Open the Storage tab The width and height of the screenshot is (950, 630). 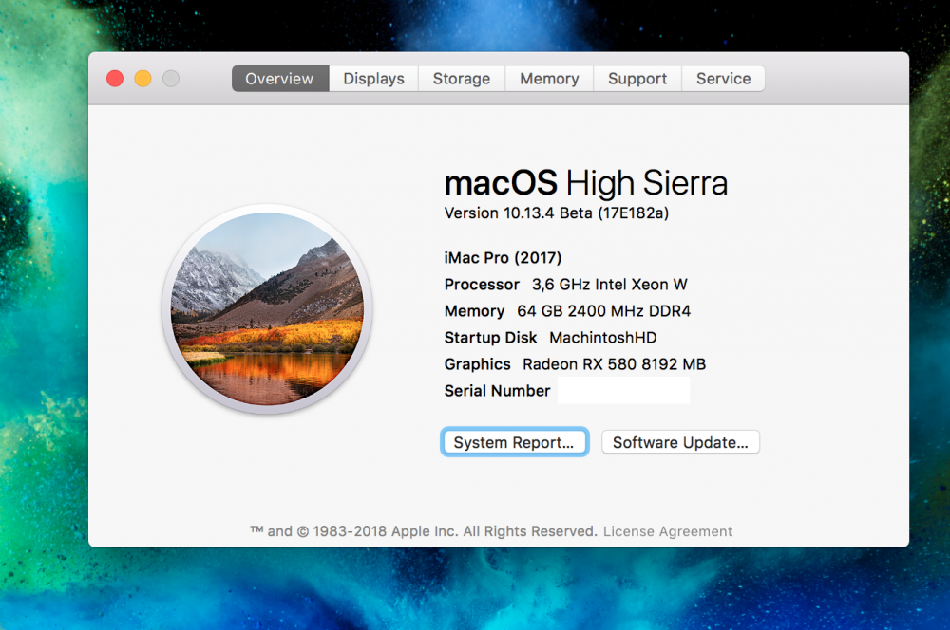[462, 79]
